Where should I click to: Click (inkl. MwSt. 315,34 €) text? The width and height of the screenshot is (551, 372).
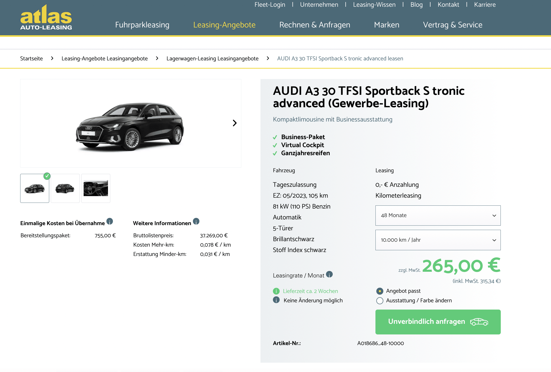click(476, 281)
